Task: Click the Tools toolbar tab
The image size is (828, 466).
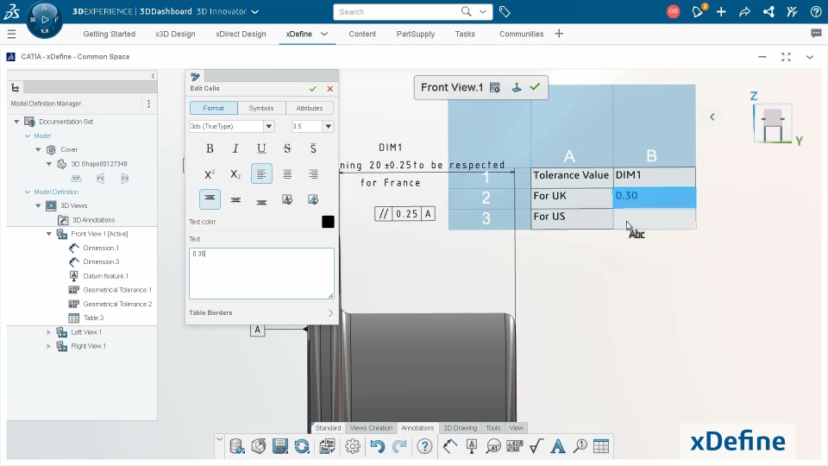Action: 492,428
